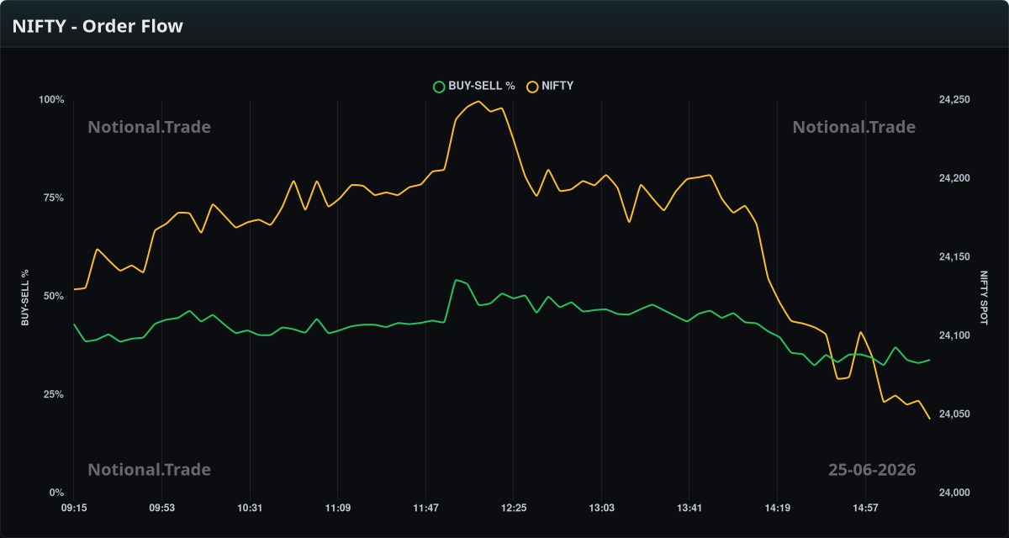
Task: Click the 09:15 time axis label
Action: point(73,508)
